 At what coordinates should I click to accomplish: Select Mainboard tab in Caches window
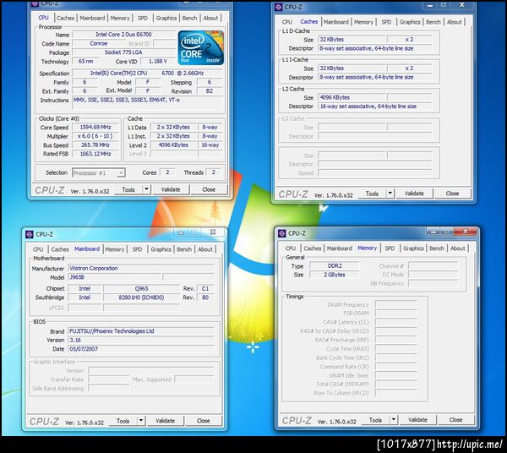pos(336,22)
